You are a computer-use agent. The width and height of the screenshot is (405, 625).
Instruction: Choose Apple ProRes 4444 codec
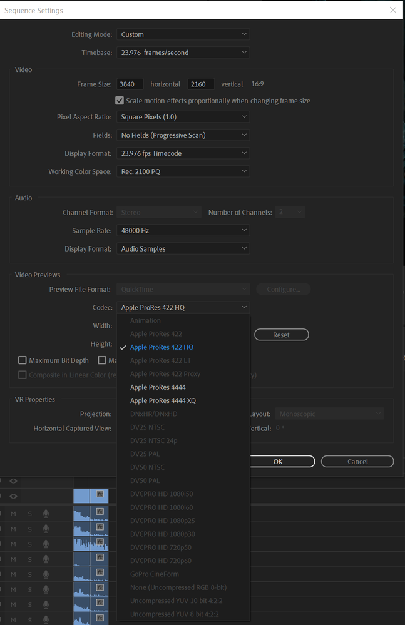(x=183, y=387)
